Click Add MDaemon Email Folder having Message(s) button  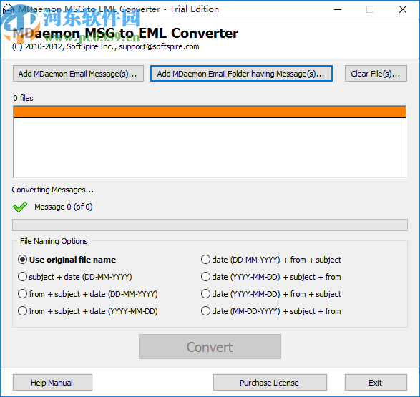(241, 74)
